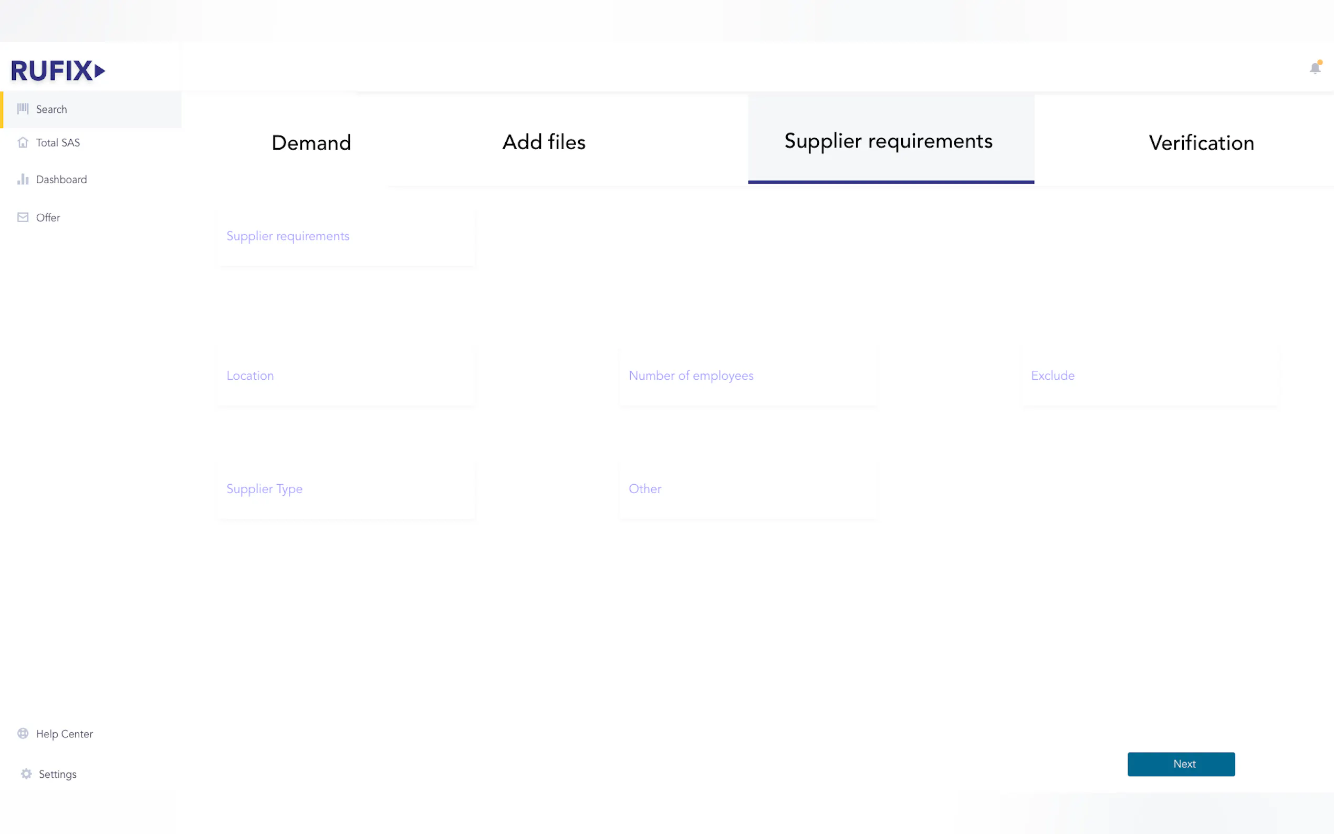Click the Other input field
This screenshot has height=834, width=1334.
[748, 489]
